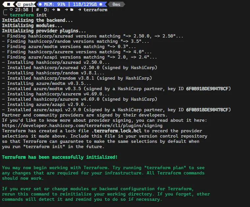Click the memory chip icon before MEM
This screenshot has height=207, width=250.
41,4
